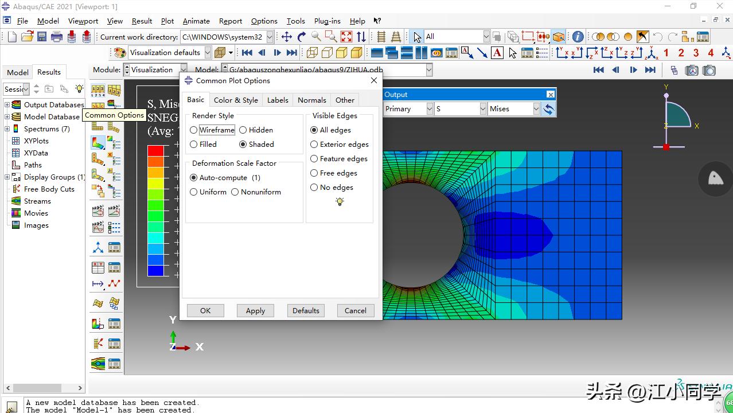733x413 pixels.
Task: Click the Save model database icon
Action: (x=42, y=37)
